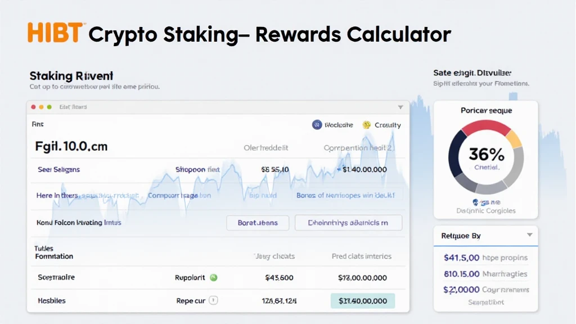Click the green window maximize dot
The width and height of the screenshot is (576, 324).
pos(49,107)
